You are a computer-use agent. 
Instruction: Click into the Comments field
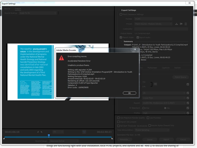tap(161, 29)
